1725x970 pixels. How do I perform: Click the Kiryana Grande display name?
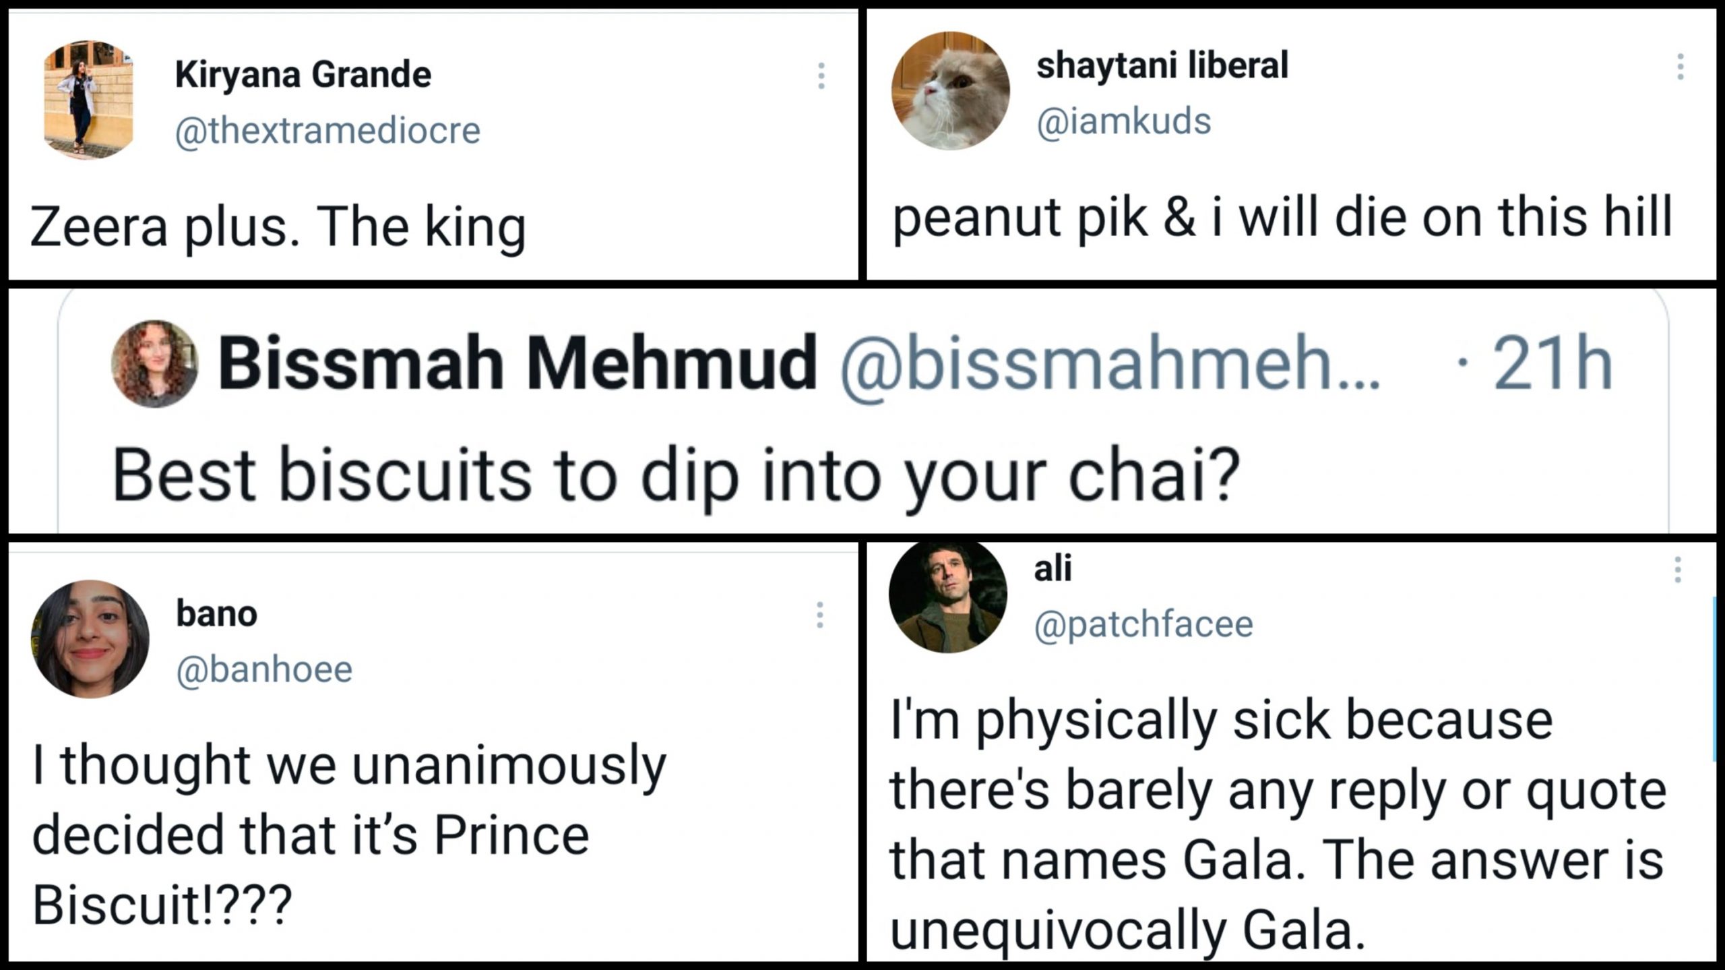(303, 74)
